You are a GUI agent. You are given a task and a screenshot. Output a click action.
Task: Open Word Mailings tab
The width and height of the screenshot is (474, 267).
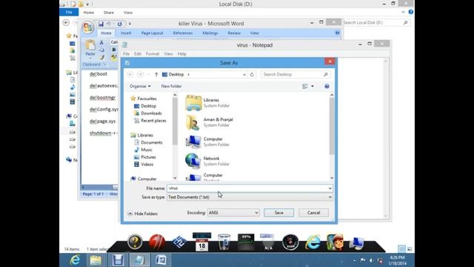pyautogui.click(x=210, y=33)
